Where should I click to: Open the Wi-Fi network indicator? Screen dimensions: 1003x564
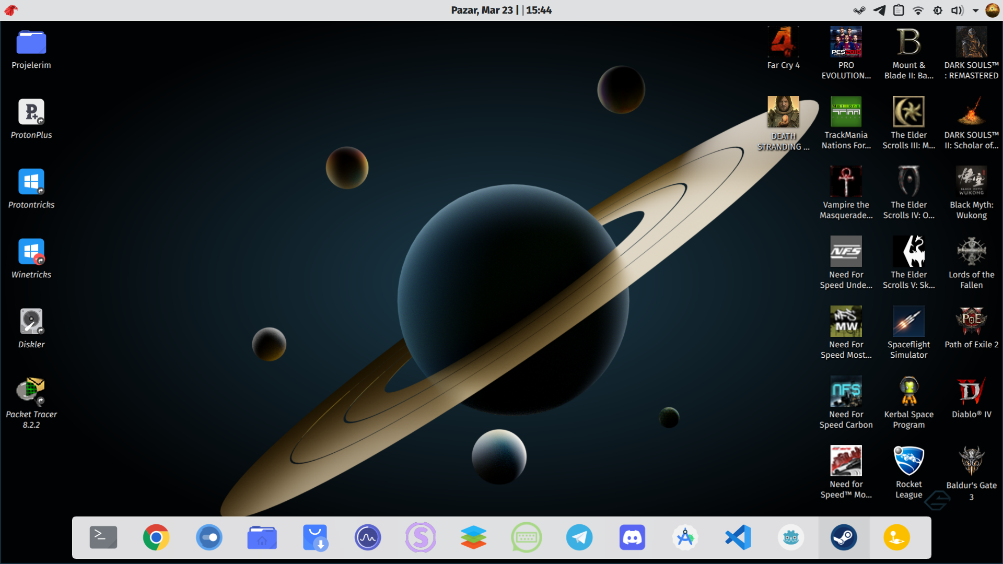pos(918,10)
